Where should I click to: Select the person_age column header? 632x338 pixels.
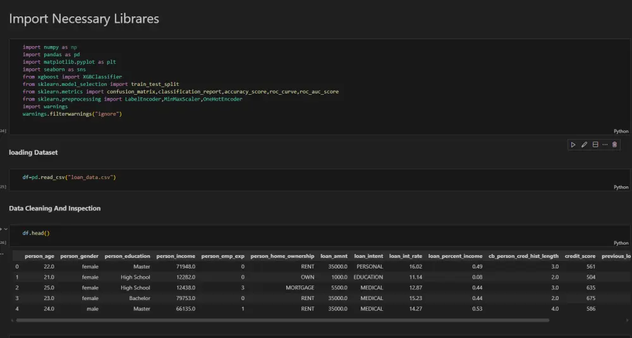click(x=39, y=256)
